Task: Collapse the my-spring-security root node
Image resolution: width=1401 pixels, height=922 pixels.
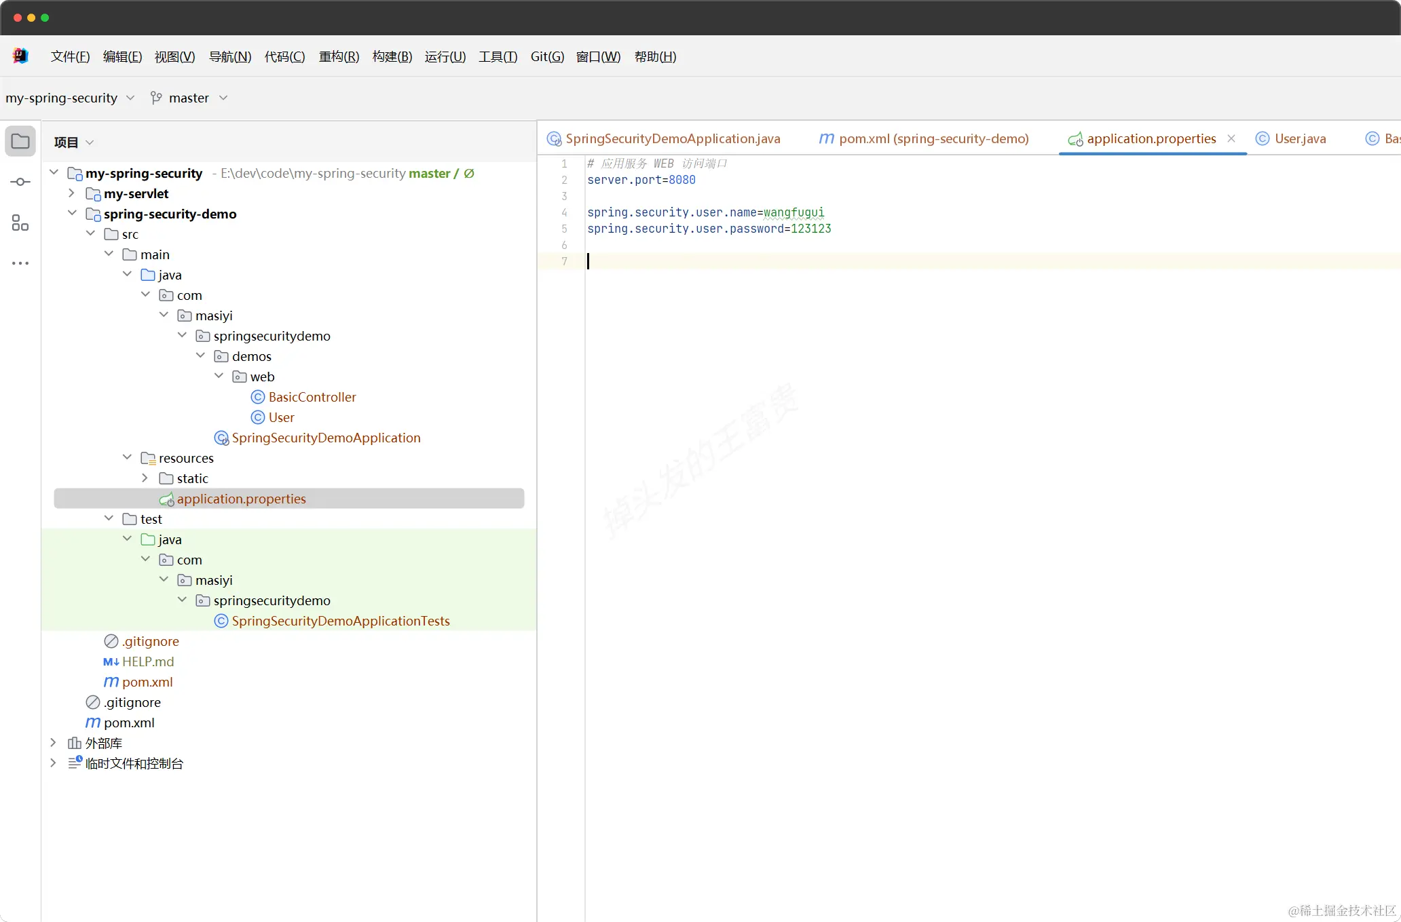Action: click(x=54, y=172)
